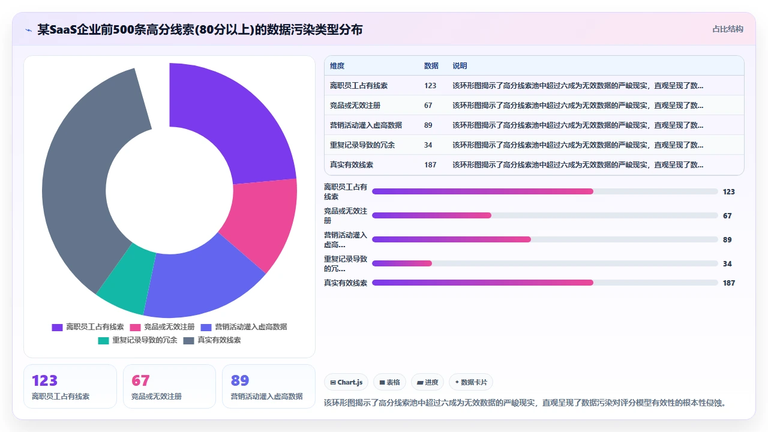The height and width of the screenshot is (432, 768).
Task: Click progress bar for 营销活动灌入虚高数据
Action: [545, 239]
